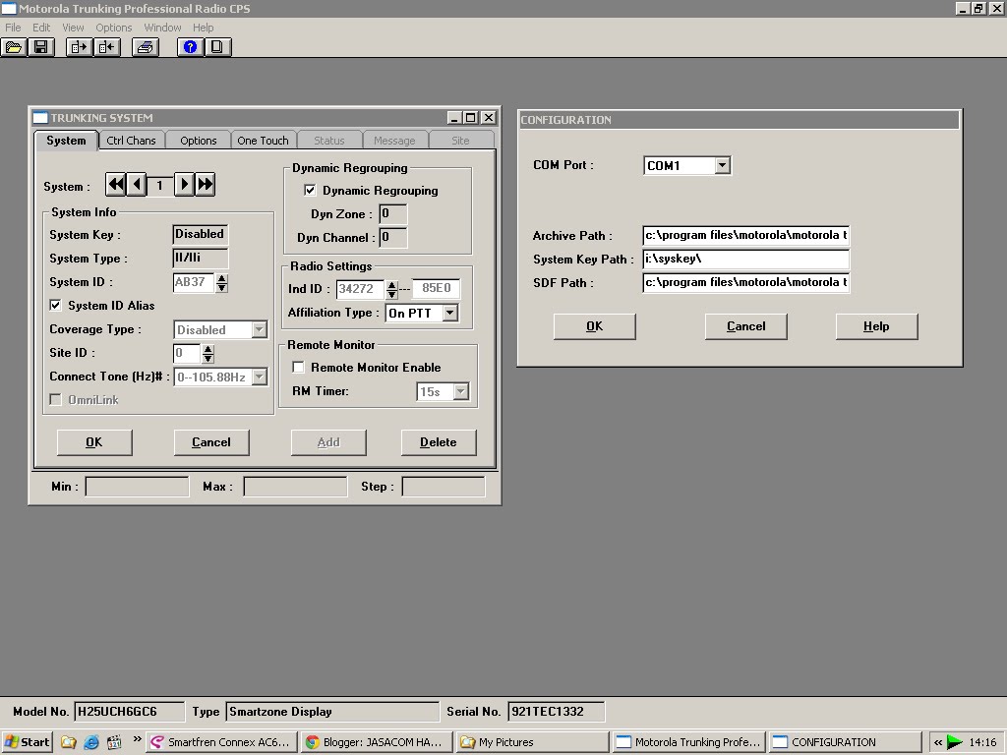The height and width of the screenshot is (755, 1007).
Task: Open the Edit menu
Action: (x=41, y=28)
